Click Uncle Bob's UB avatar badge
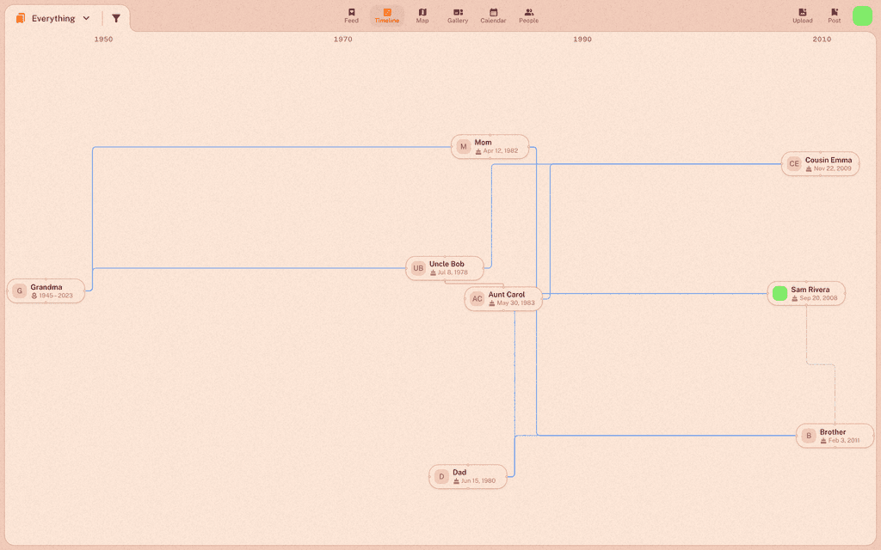 point(418,268)
